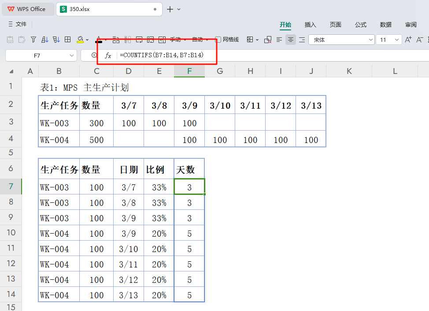Click the filter funnel icon
429x311 pixels.
point(33,40)
